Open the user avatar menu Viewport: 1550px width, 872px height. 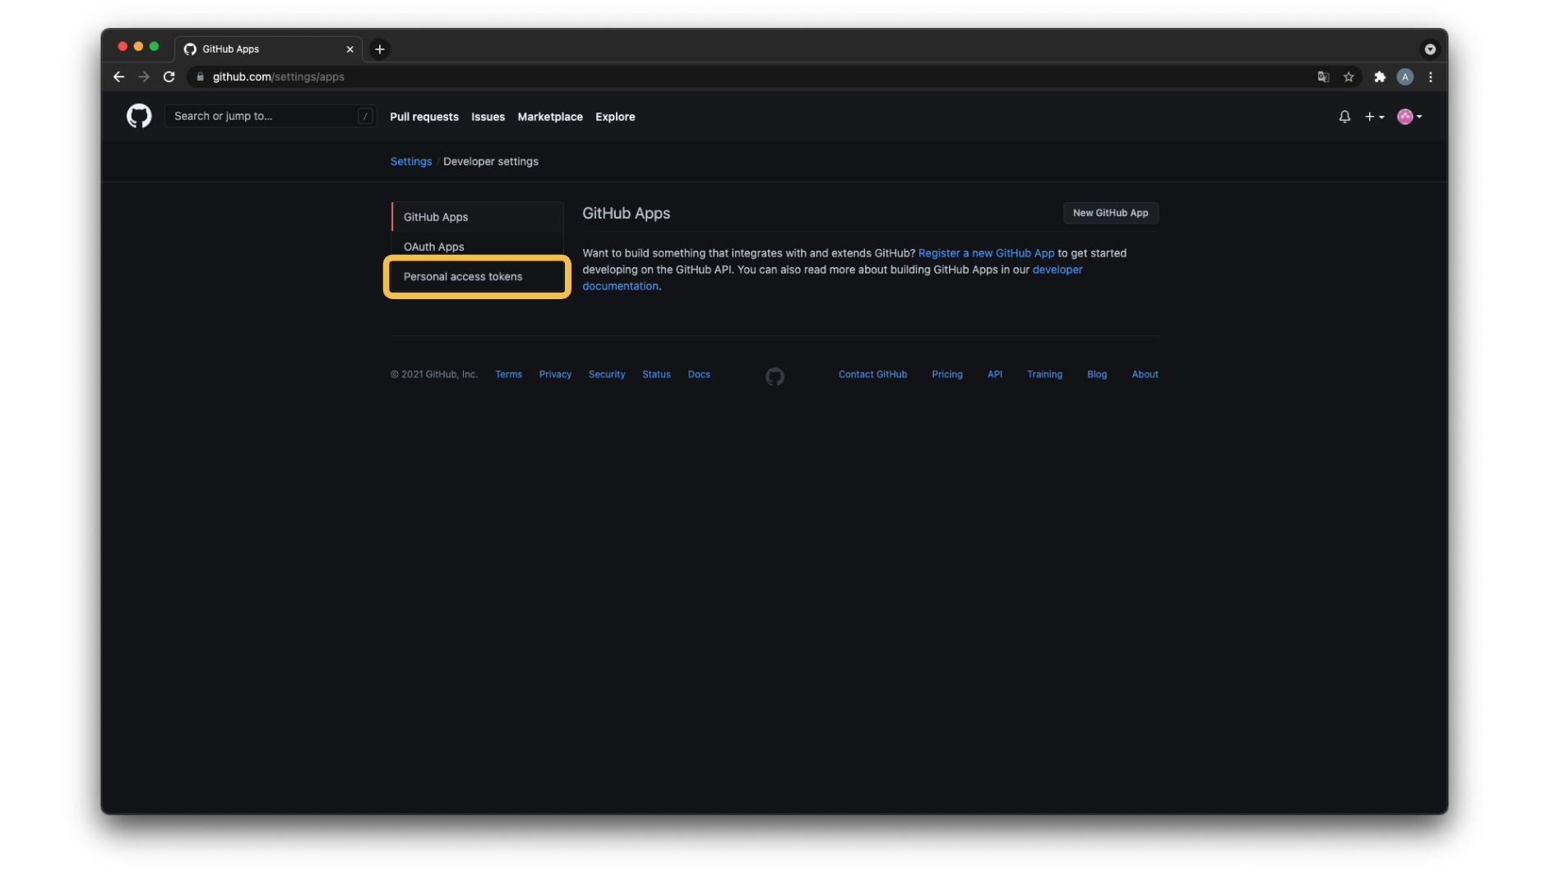[1409, 117]
